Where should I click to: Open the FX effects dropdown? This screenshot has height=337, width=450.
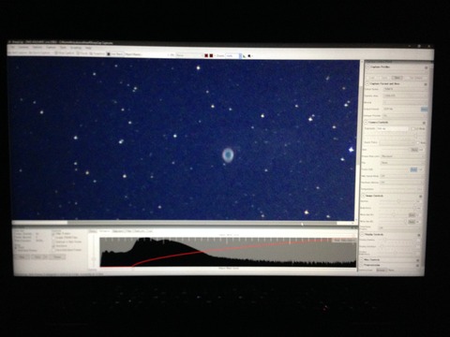tap(189, 55)
